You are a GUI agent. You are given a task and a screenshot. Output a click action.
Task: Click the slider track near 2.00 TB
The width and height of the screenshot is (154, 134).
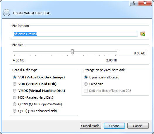115,51
